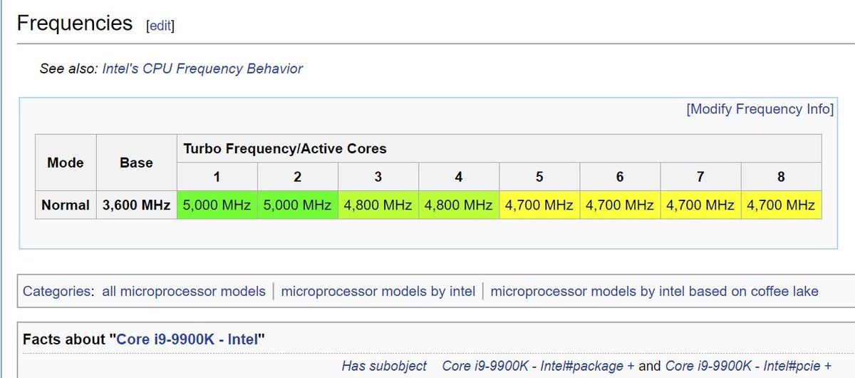The image size is (855, 378).
Task: Select 4,800 MHz cell under 3 cores
Action: [378, 205]
